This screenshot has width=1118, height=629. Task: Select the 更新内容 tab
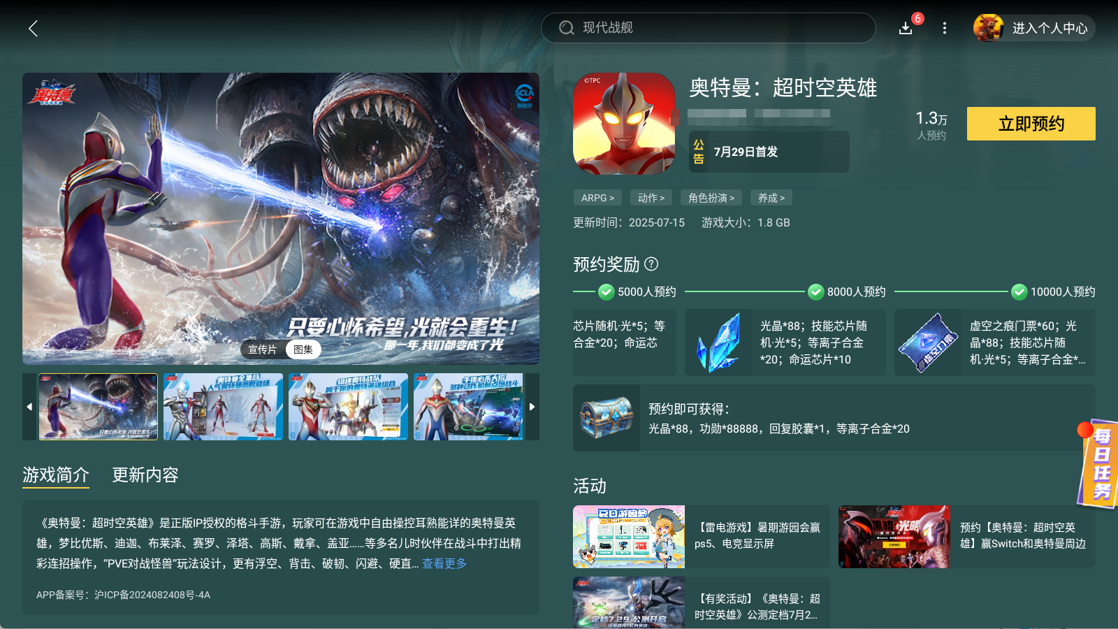coord(145,475)
